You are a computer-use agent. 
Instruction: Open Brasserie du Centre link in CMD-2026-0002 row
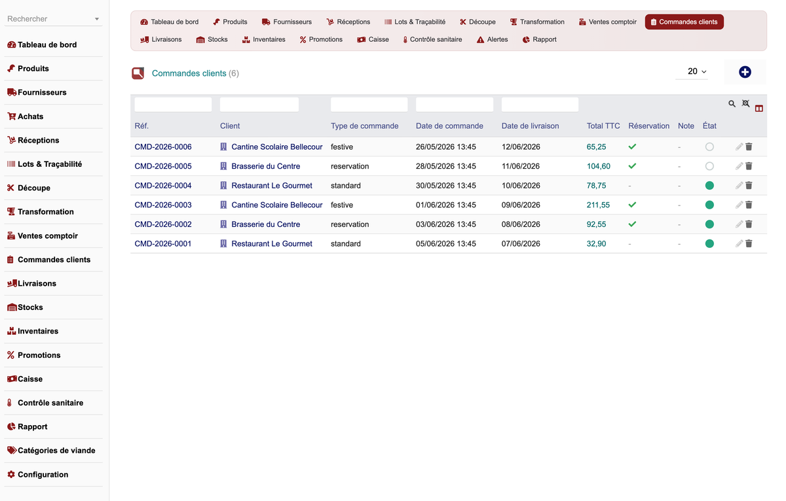pos(266,224)
